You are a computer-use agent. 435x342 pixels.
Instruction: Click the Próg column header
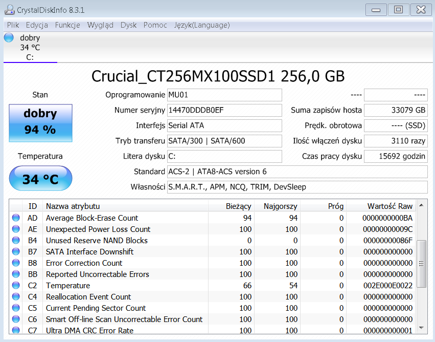[323, 206]
